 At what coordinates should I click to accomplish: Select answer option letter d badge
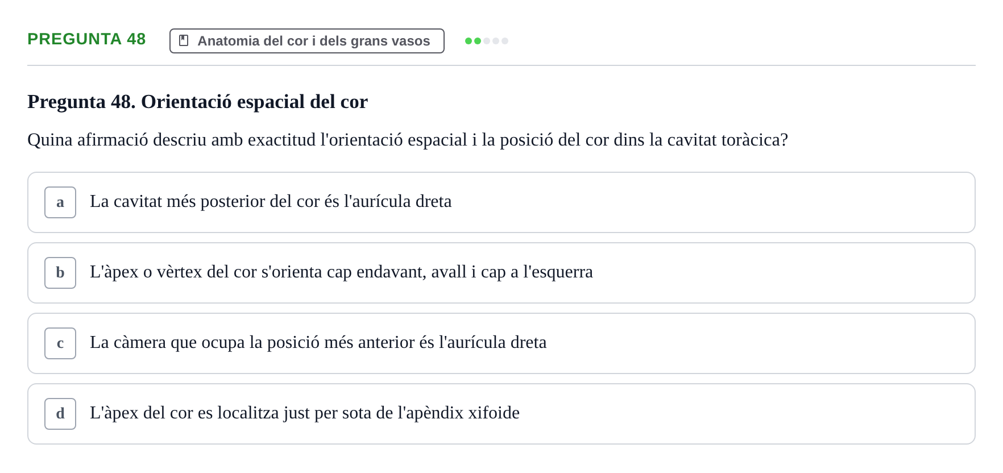60,414
